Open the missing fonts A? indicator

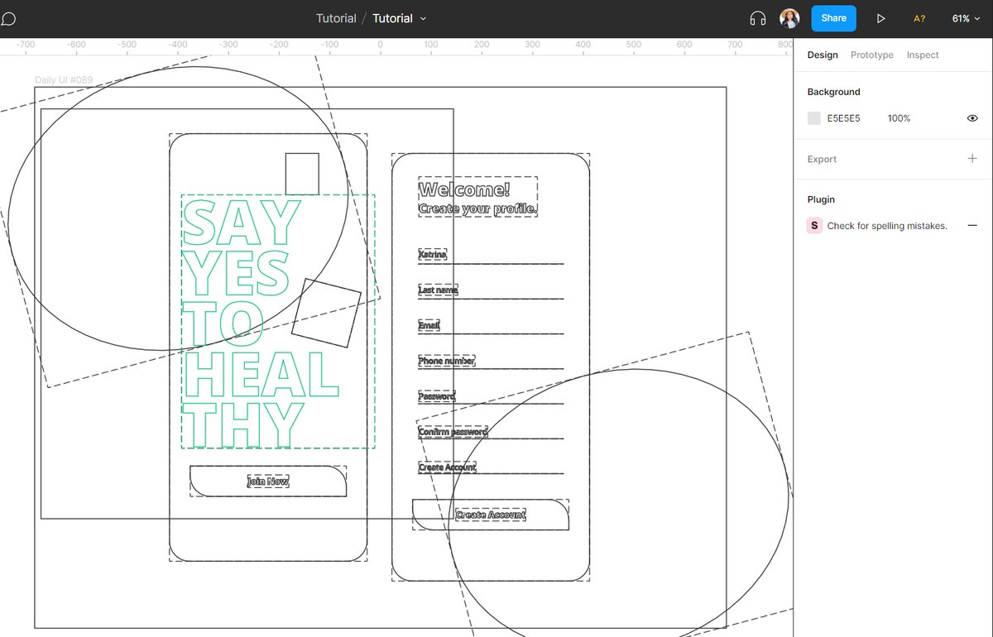(919, 18)
